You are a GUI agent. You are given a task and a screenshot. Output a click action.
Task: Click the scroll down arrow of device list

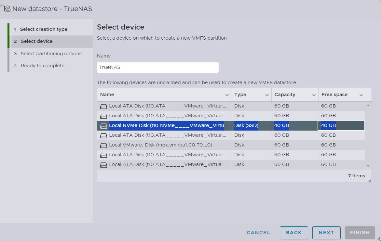[368, 166]
